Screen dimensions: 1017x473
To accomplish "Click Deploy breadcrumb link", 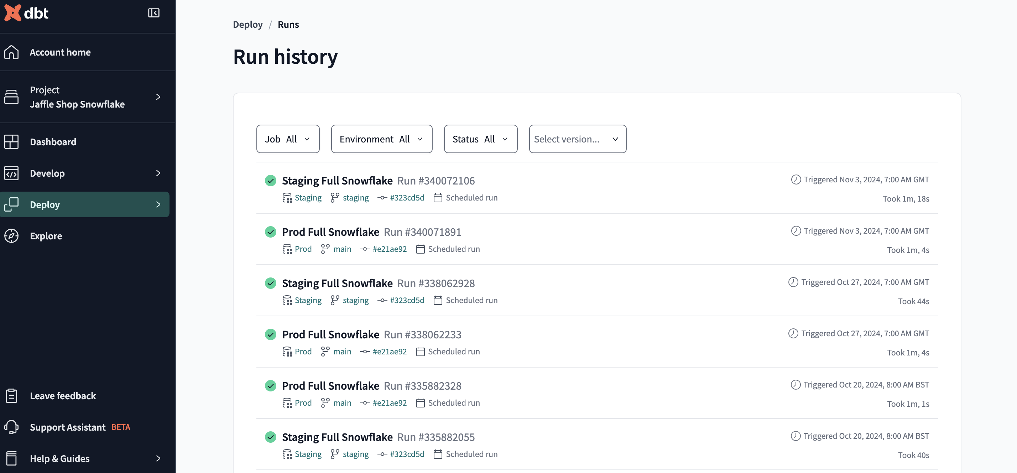I will click(x=248, y=24).
